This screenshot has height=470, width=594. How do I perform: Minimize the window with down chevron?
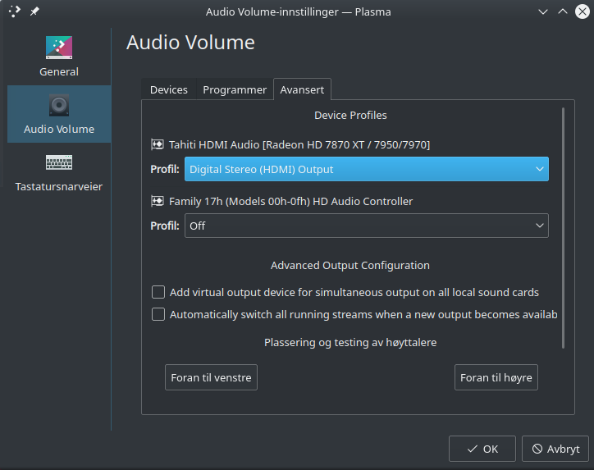tap(543, 11)
